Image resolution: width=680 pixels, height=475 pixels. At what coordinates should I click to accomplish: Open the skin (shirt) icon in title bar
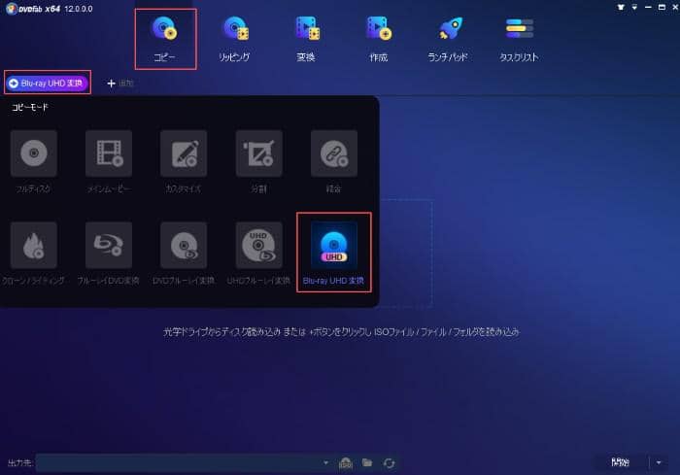621,8
